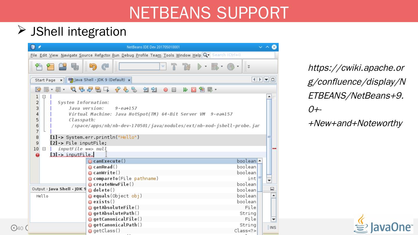Select canExecute() from completion list

(172, 161)
